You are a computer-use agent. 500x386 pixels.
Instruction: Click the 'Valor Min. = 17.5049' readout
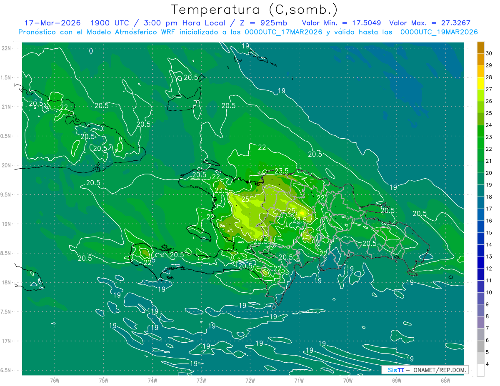(x=341, y=23)
